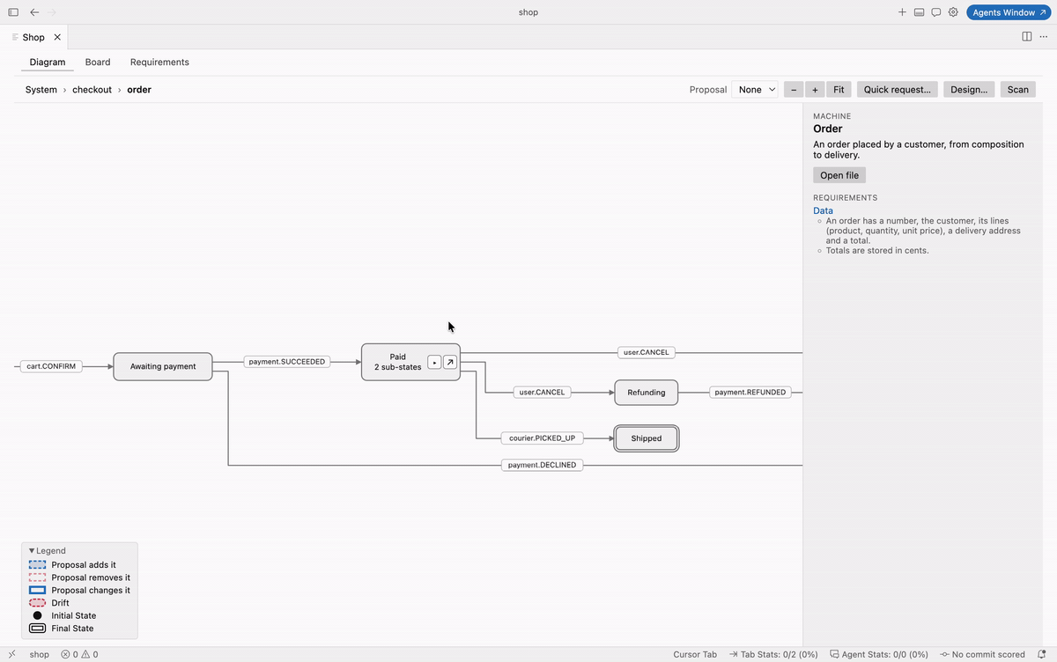Click the notifications bell in status bar
1057x662 pixels.
(1042, 654)
